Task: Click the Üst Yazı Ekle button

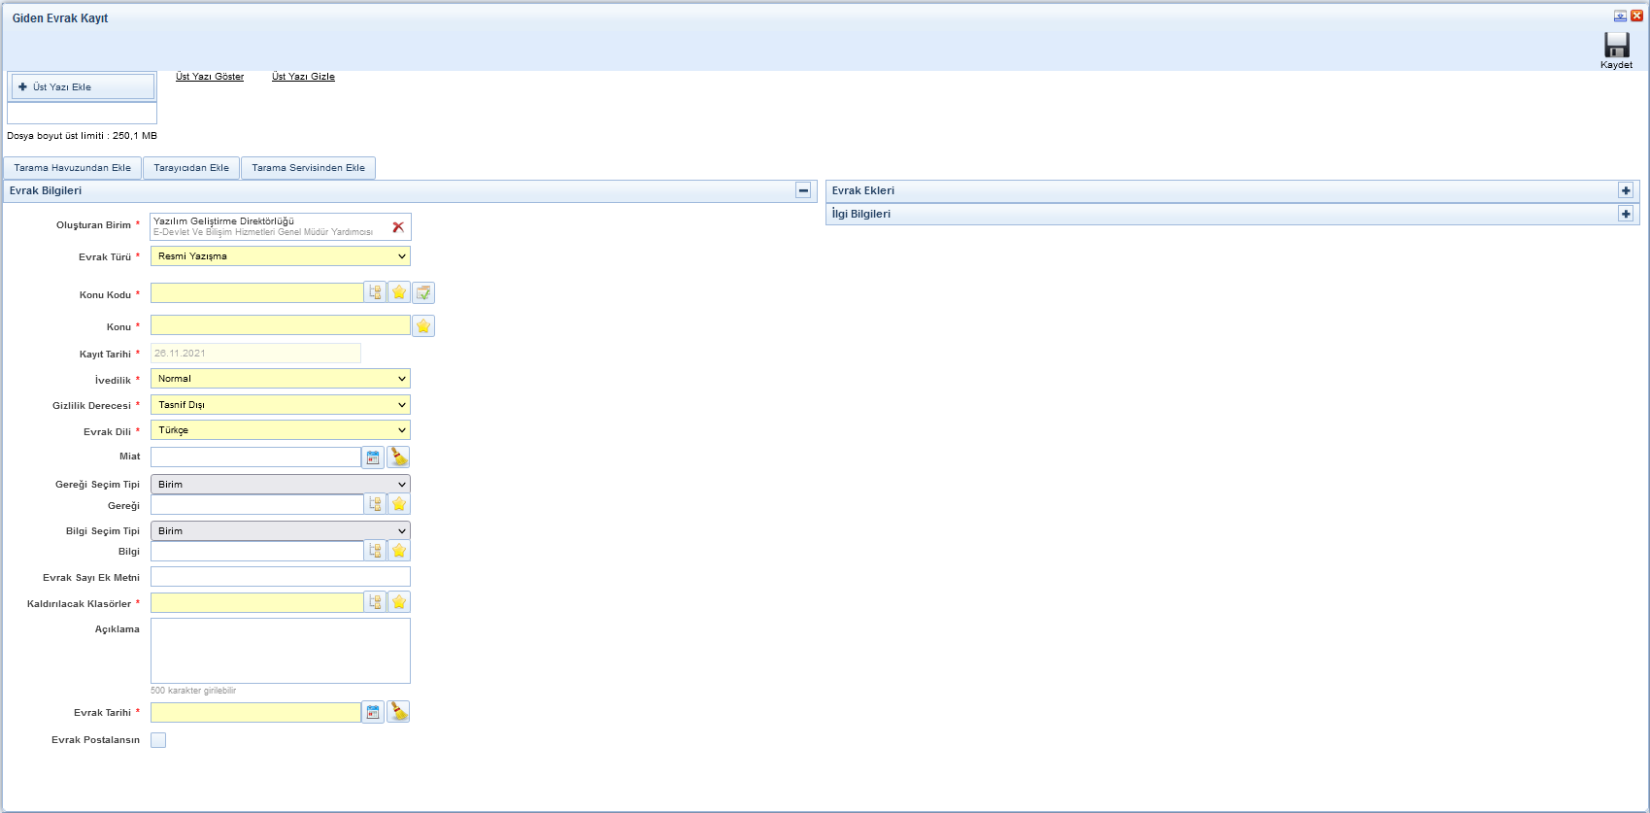Action: click(83, 86)
